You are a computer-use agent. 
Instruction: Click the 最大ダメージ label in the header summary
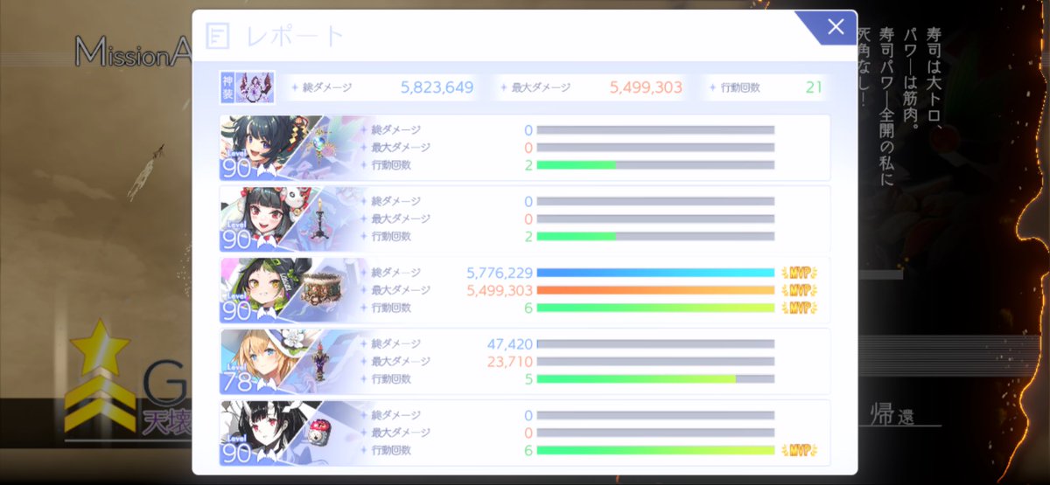pyautogui.click(x=541, y=87)
